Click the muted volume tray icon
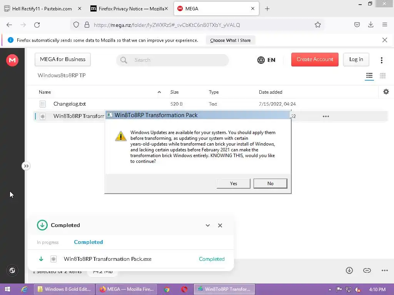 click(358, 290)
